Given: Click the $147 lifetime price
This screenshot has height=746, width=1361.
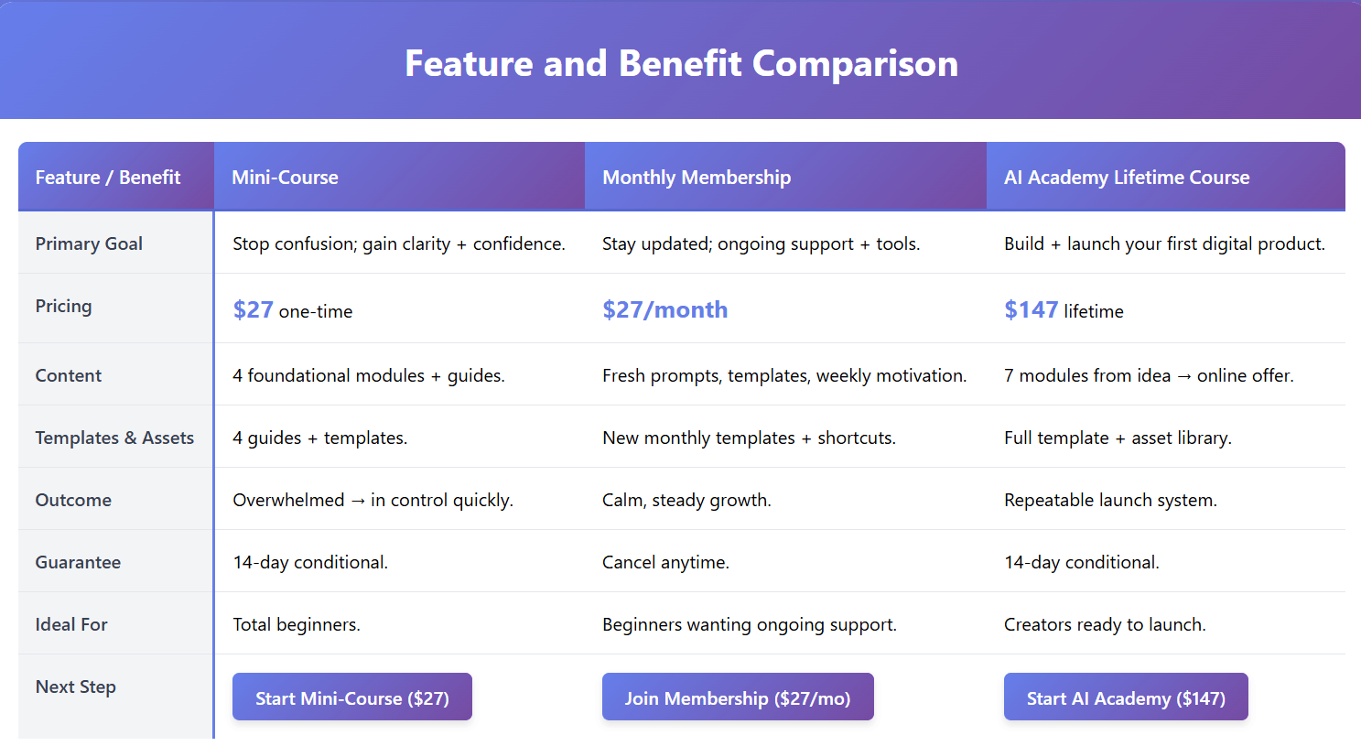Looking at the screenshot, I should tap(1063, 310).
